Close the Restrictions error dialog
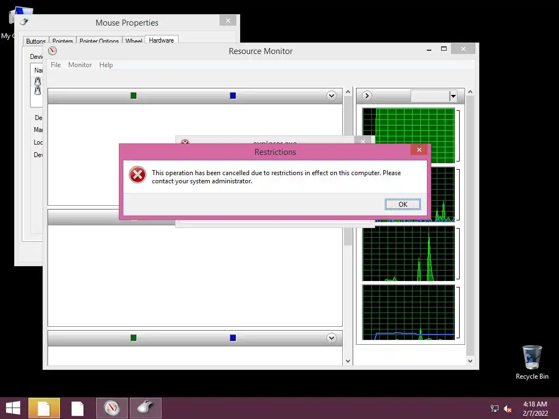 (419, 149)
